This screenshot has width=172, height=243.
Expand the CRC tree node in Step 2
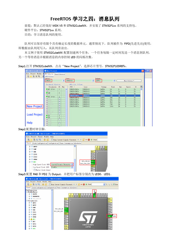(30, 152)
